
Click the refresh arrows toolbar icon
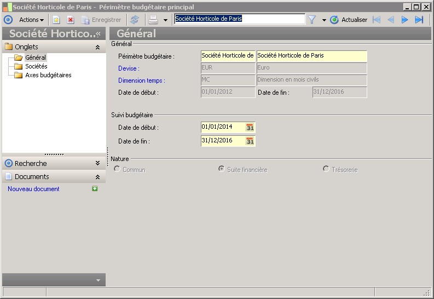click(x=135, y=20)
